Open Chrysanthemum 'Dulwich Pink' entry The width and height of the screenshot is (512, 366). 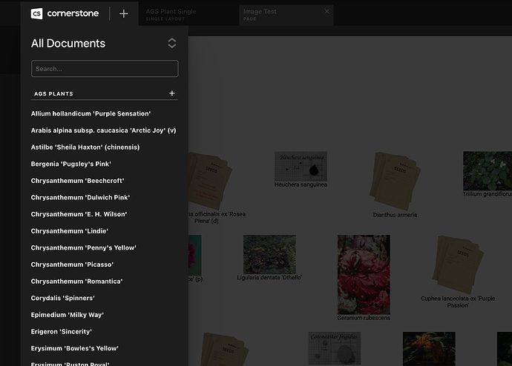(x=80, y=198)
